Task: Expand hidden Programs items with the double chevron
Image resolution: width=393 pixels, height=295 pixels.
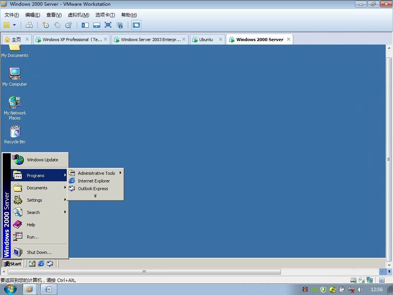Action: click(96, 196)
